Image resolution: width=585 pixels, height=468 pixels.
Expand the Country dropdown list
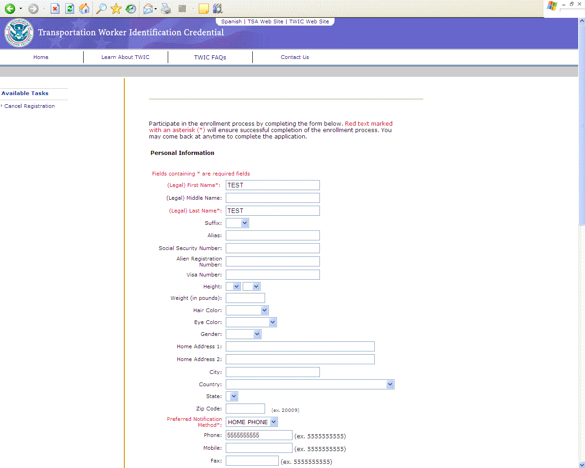click(390, 384)
